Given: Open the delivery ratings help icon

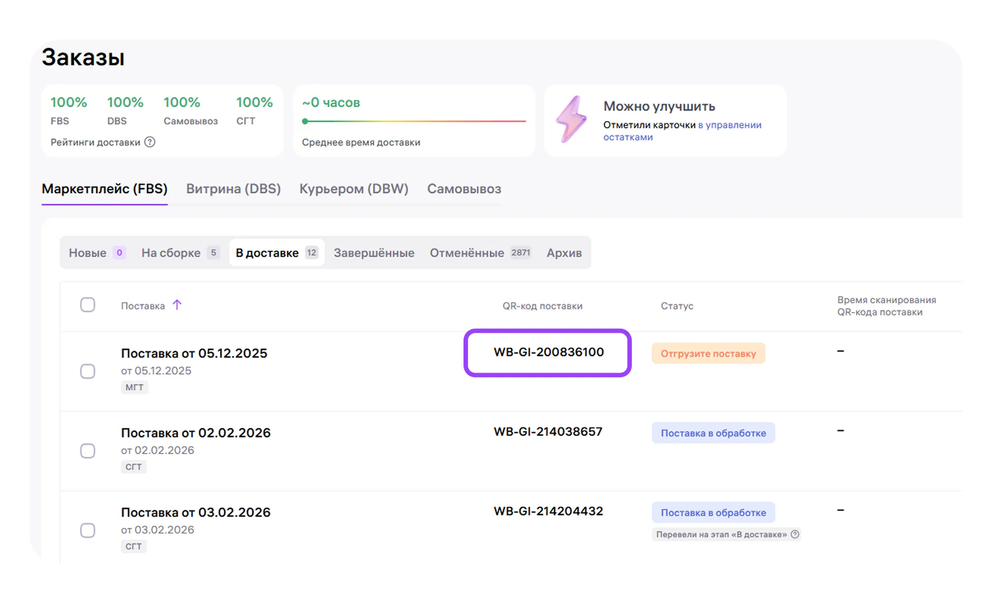Looking at the screenshot, I should coord(150,142).
